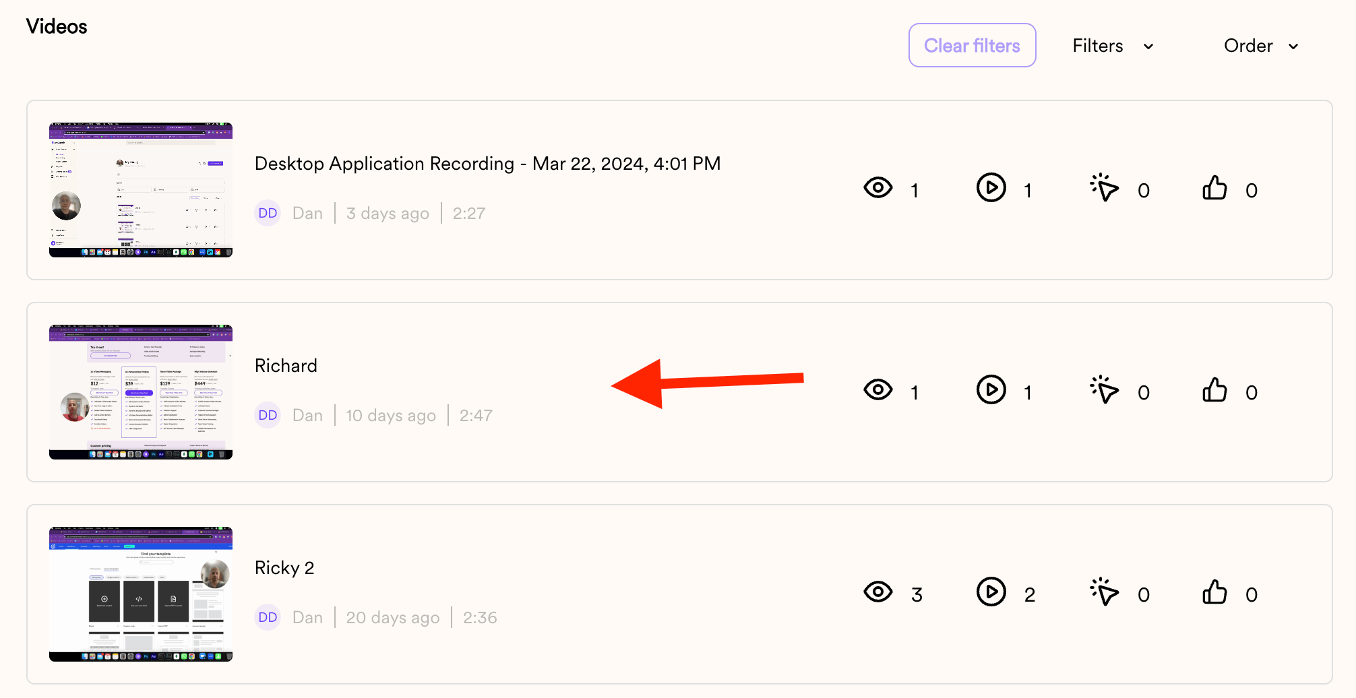
Task: Click the 2:27 duration text
Action: (469, 214)
